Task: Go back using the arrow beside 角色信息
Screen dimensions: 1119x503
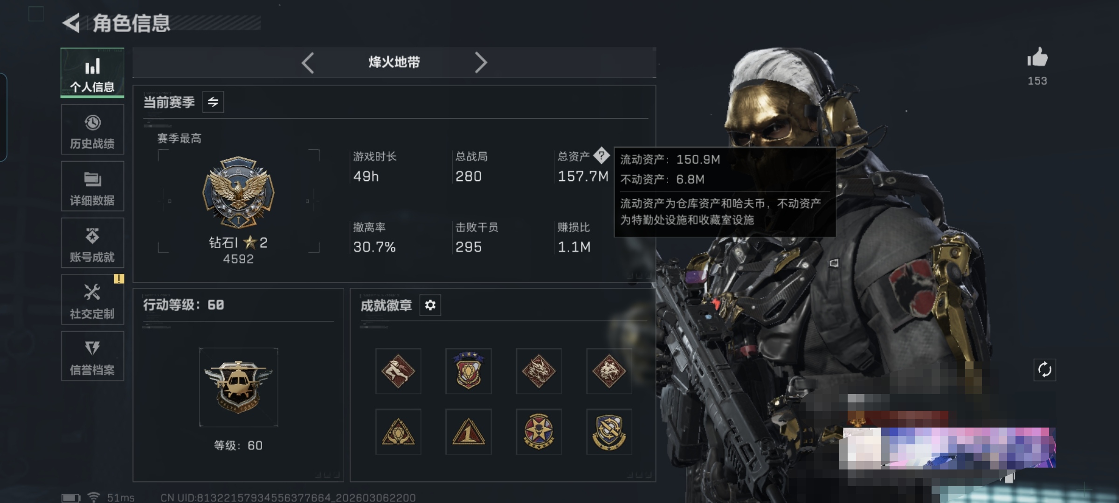Action: [x=72, y=23]
